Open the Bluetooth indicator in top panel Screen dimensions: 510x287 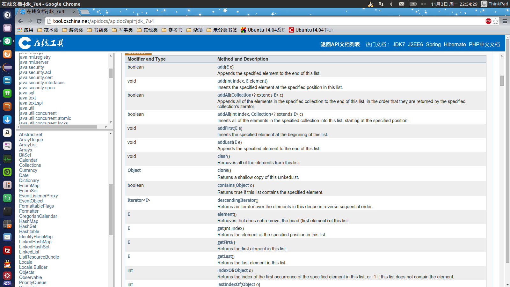pos(391,4)
